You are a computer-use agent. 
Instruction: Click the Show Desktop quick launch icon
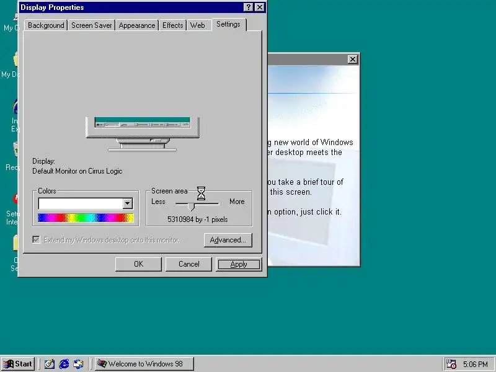coord(49,364)
